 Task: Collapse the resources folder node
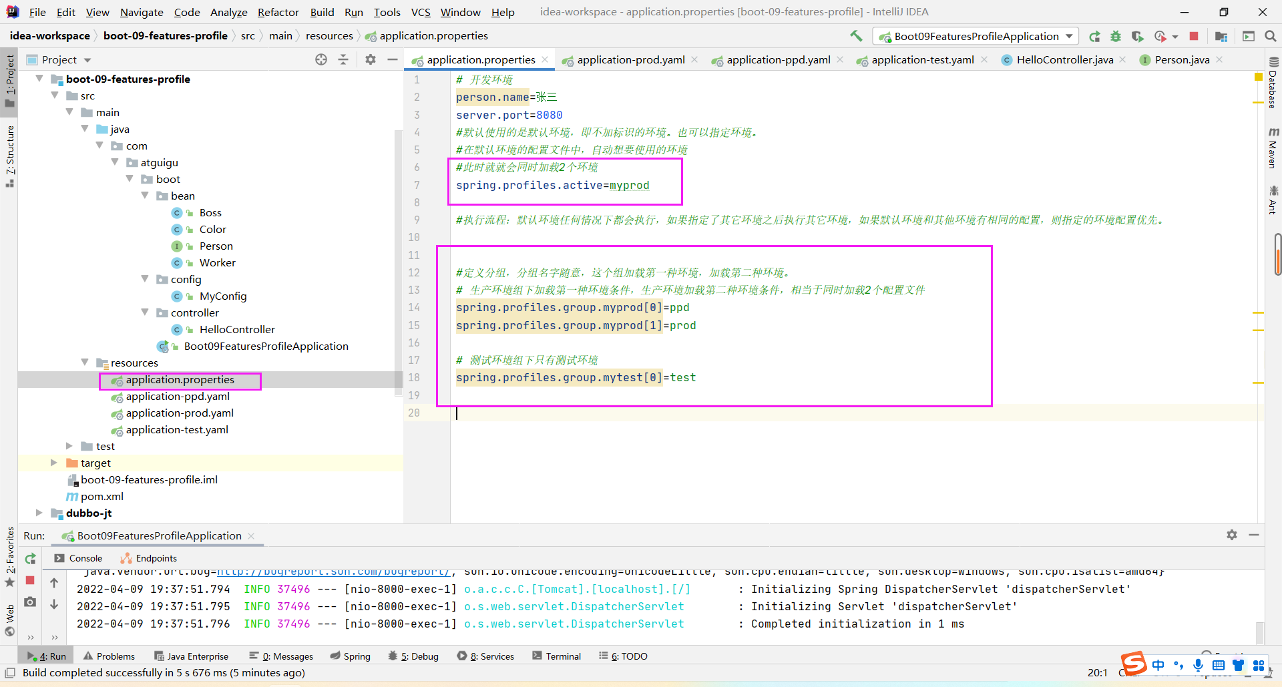coord(85,363)
